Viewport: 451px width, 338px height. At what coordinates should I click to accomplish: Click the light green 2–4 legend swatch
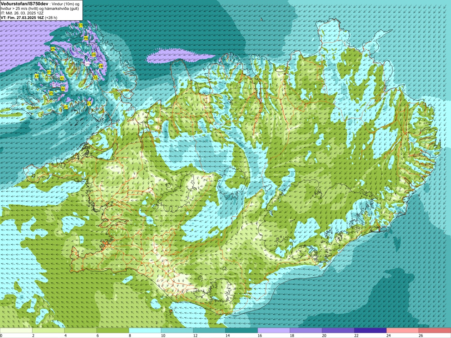(x=49, y=331)
